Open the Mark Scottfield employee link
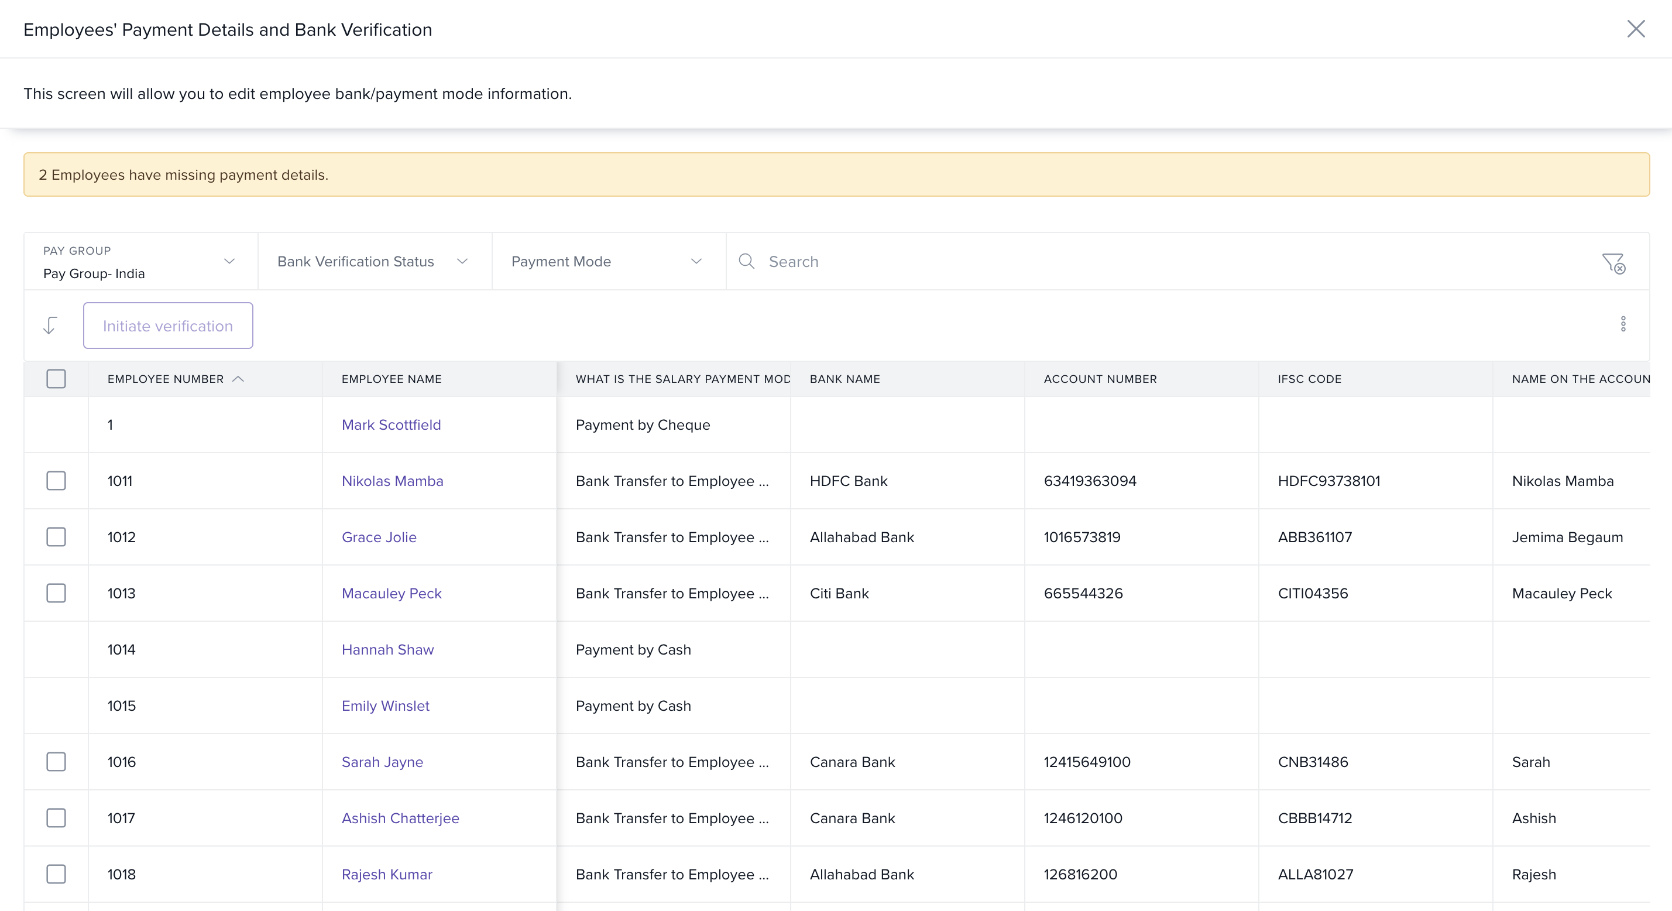Image resolution: width=1672 pixels, height=911 pixels. pos(391,424)
